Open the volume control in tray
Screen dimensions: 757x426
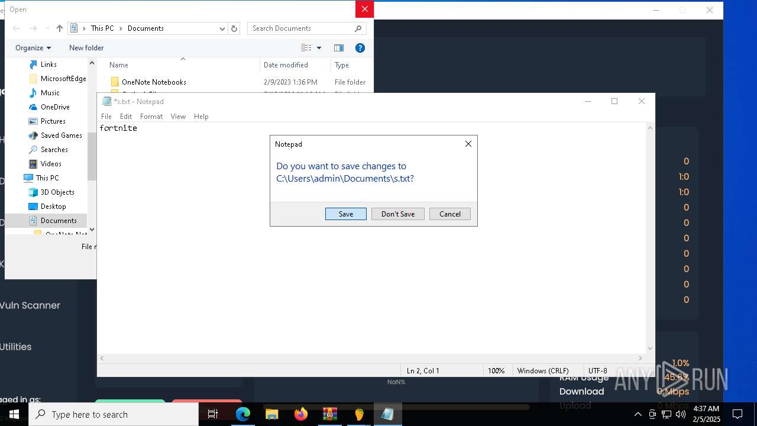(681, 414)
